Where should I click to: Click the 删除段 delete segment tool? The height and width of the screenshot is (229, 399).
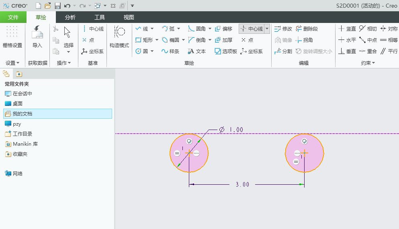point(307,29)
